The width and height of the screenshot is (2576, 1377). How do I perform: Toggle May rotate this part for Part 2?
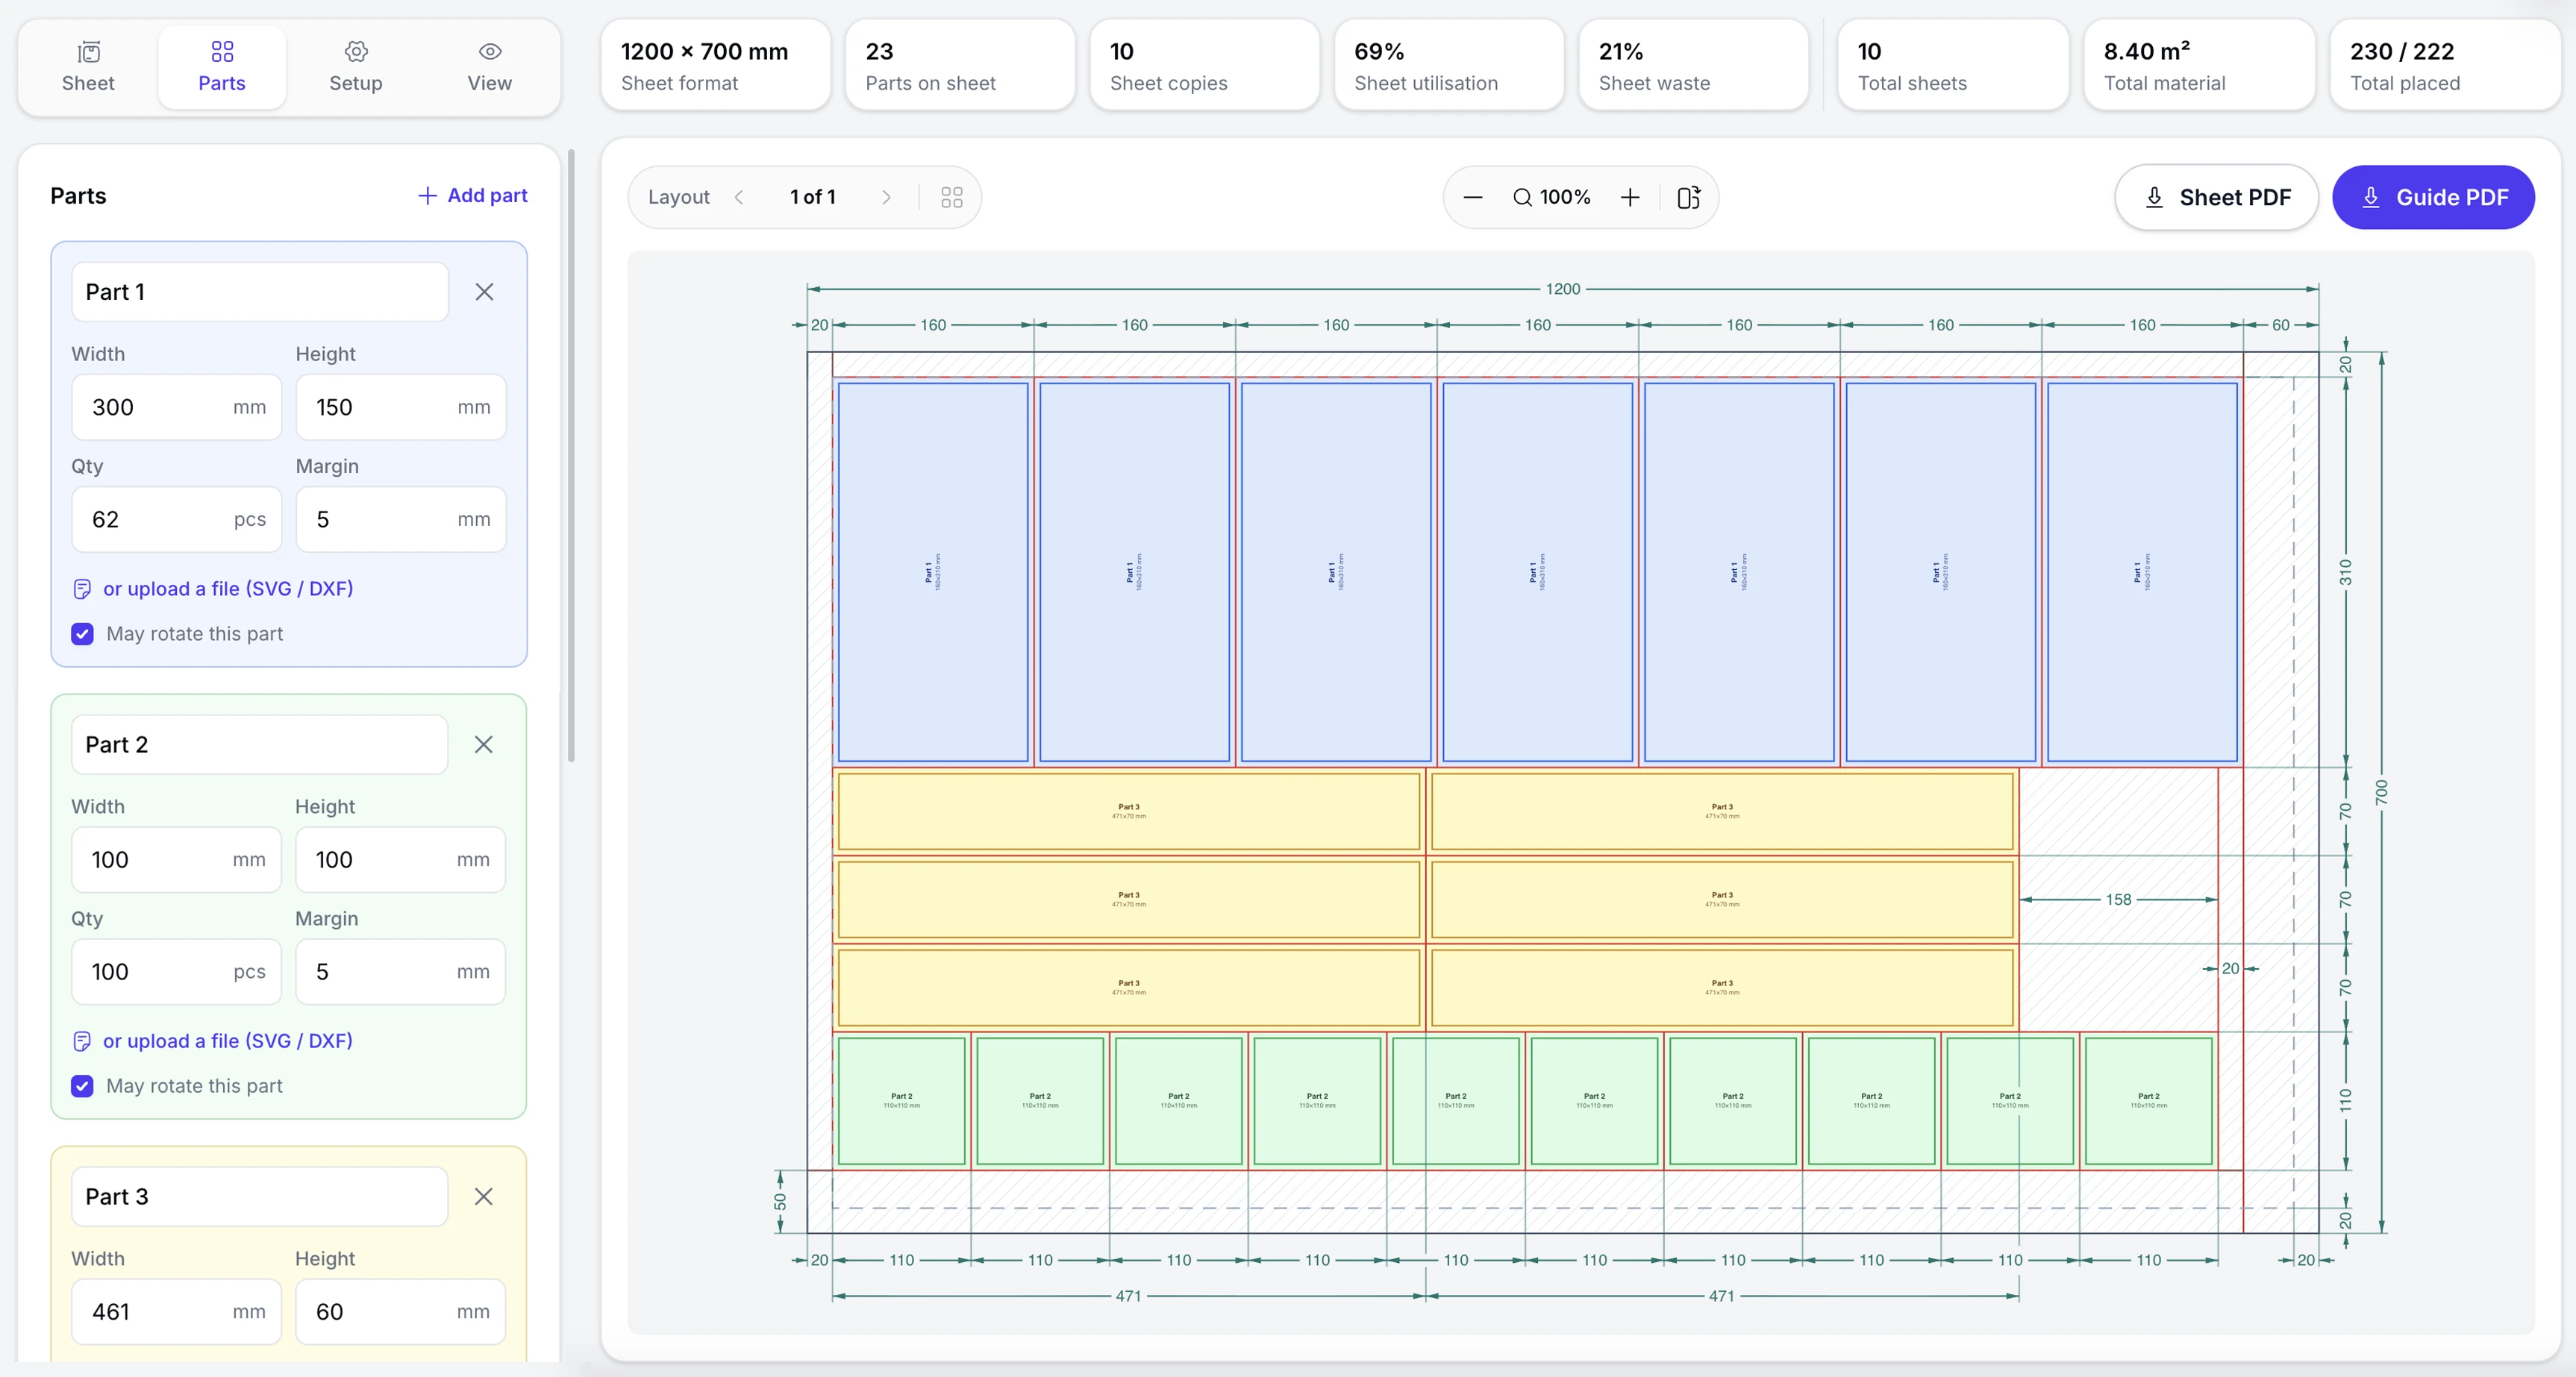coord(83,1085)
